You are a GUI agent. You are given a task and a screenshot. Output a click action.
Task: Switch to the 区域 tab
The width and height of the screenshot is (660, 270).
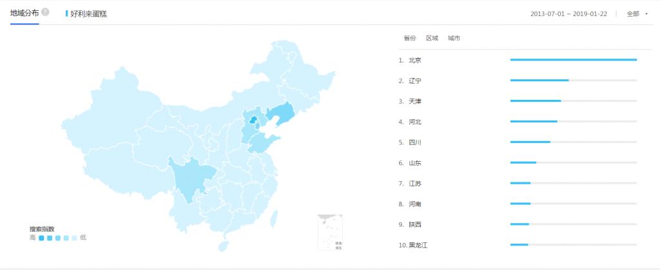[432, 38]
